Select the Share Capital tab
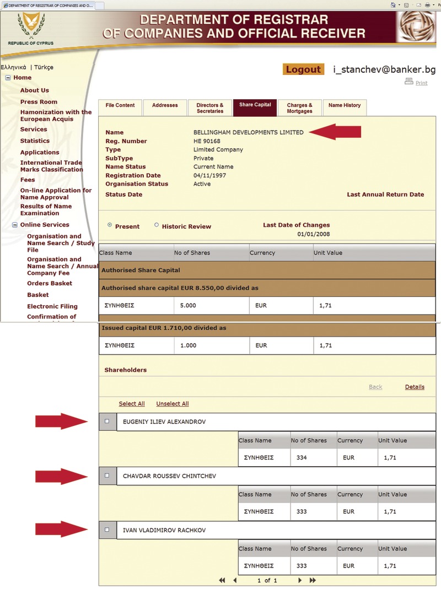This screenshot has width=441, height=589. [x=255, y=107]
